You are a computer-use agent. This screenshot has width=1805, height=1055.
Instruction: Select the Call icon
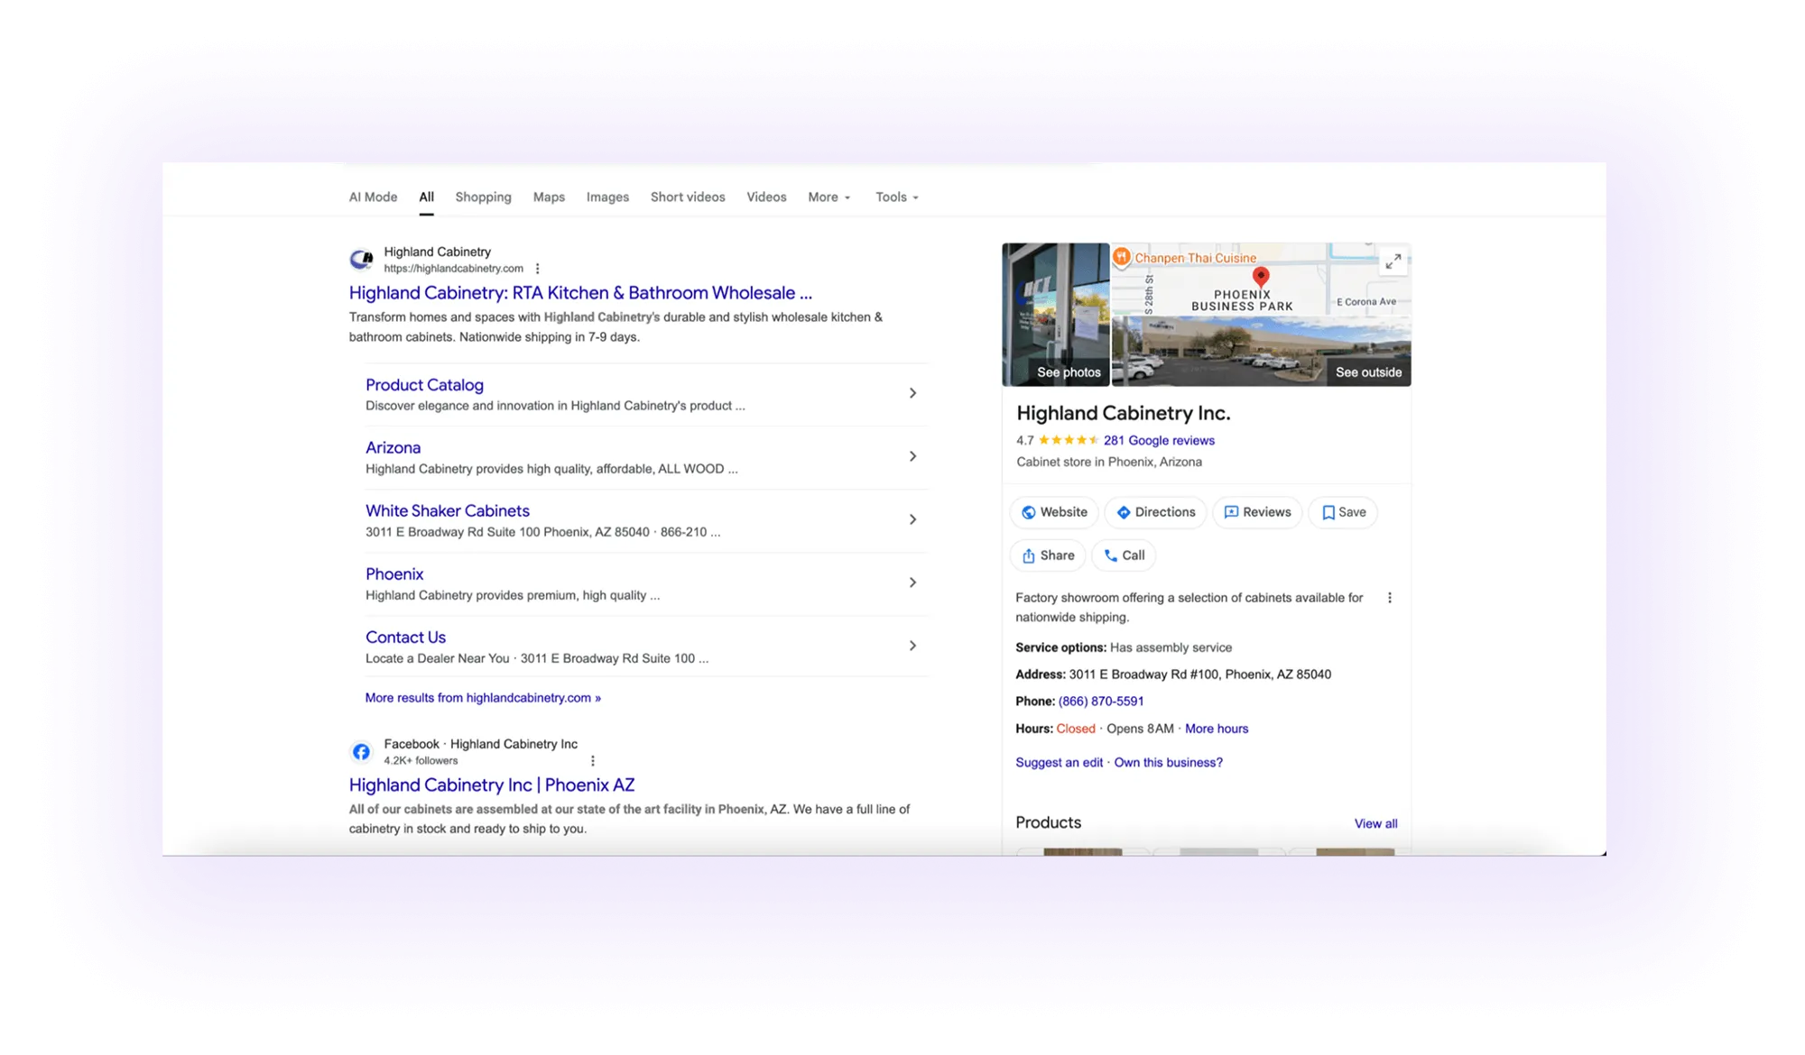(1109, 555)
